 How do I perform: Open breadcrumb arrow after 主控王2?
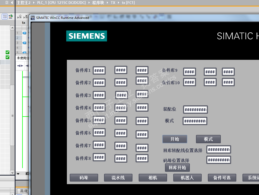(x=34, y=3)
